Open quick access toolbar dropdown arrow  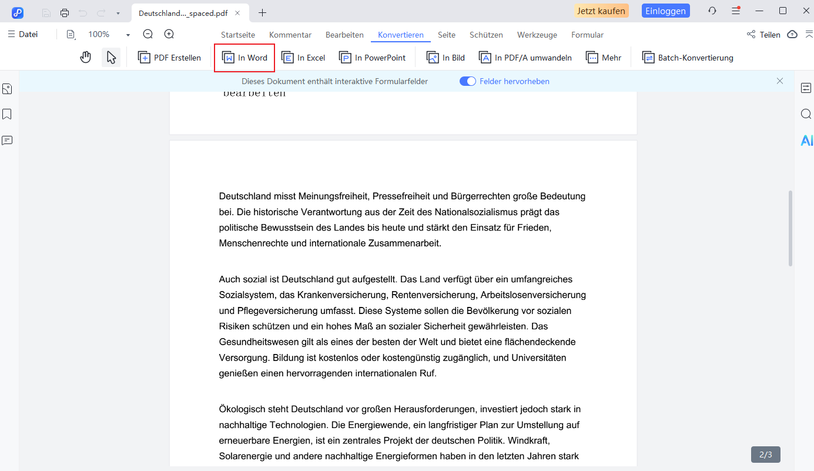pos(118,13)
